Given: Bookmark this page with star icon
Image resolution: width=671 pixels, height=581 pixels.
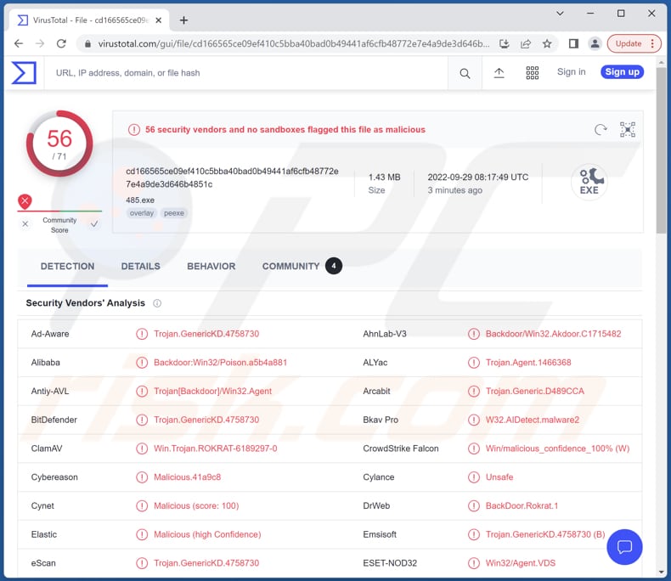Looking at the screenshot, I should (x=547, y=43).
